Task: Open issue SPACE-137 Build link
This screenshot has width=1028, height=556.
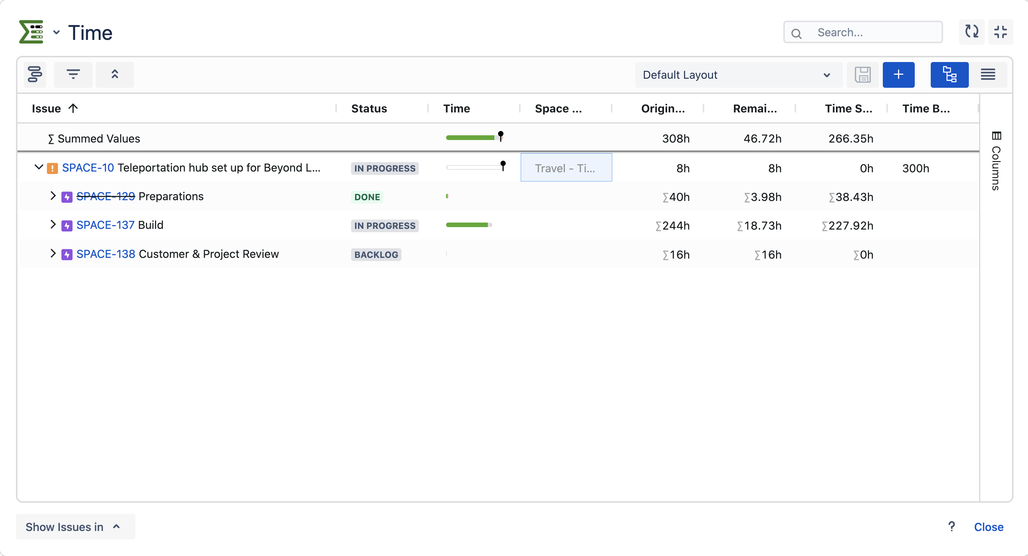Action: (105, 225)
